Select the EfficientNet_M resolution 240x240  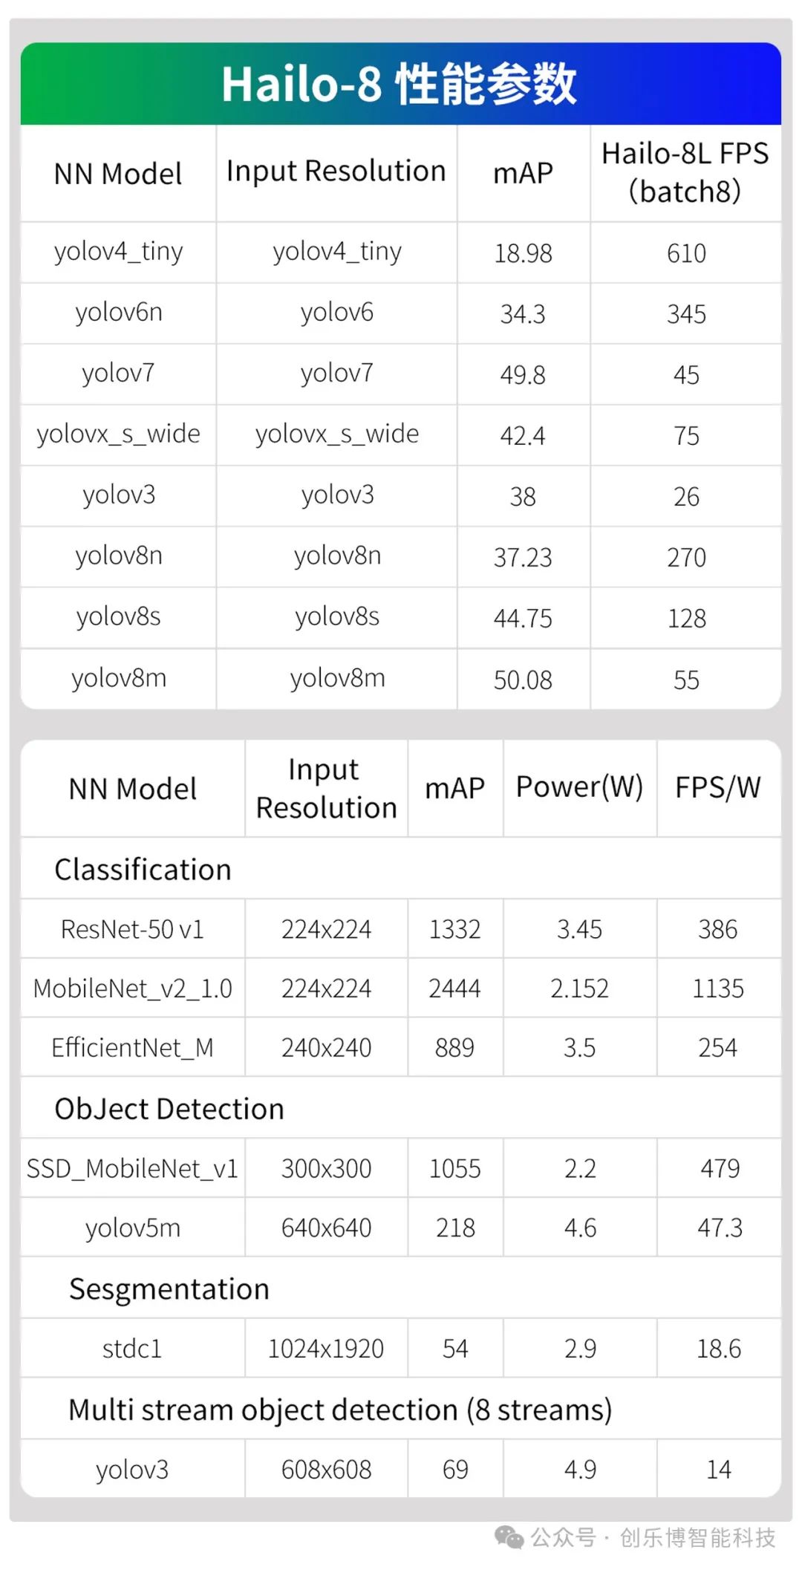pyautogui.click(x=326, y=1048)
